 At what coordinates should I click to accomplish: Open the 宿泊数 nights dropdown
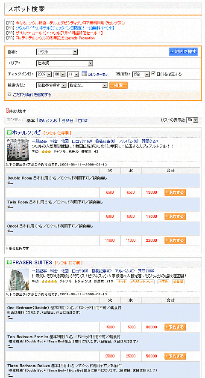(x=141, y=74)
